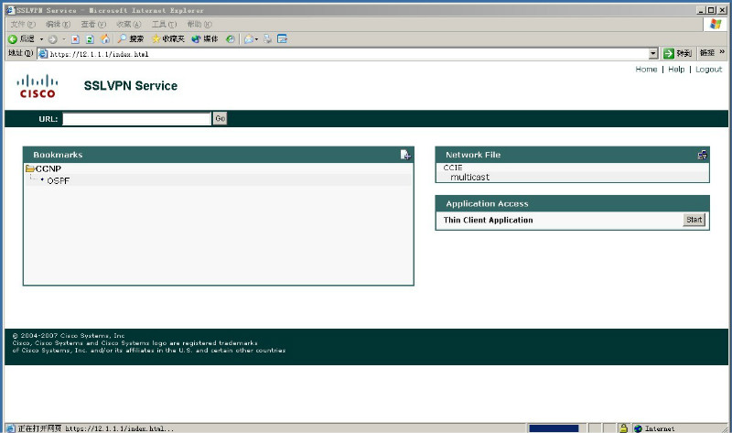The height and width of the screenshot is (433, 732).
Task: Click the Home link at top right
Action: pos(646,70)
